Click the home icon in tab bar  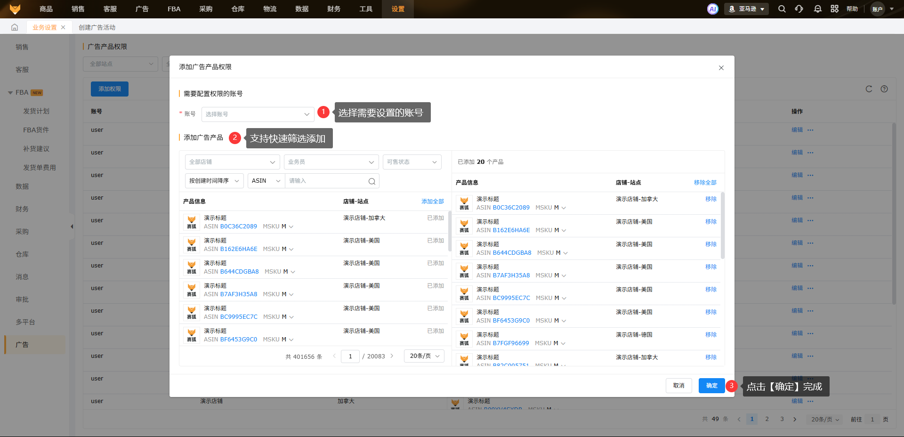point(15,27)
